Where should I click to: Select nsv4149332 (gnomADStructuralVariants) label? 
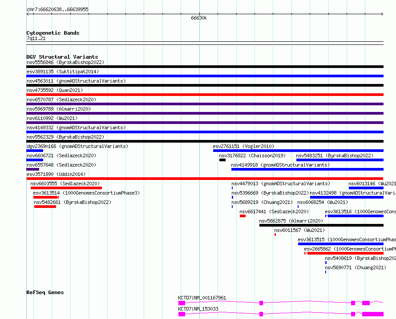[76, 128]
